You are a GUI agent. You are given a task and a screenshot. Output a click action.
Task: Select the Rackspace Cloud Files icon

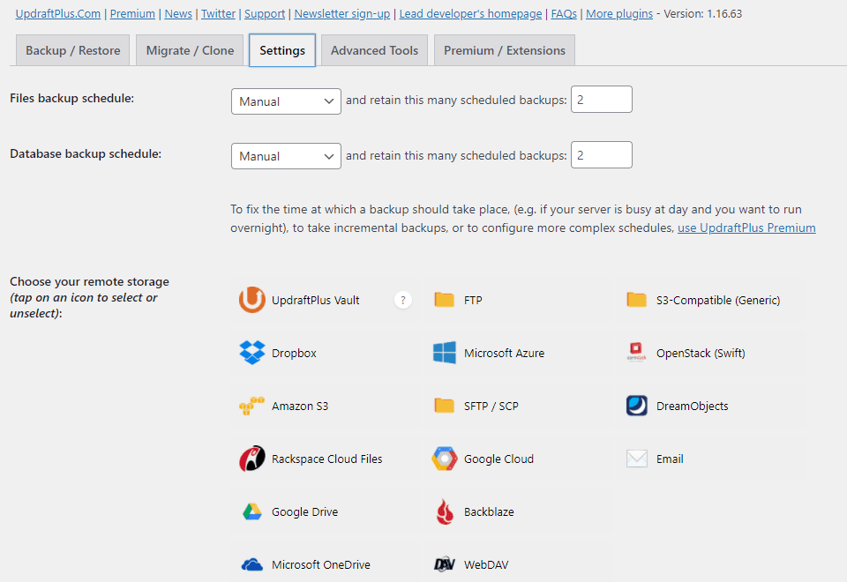pos(253,459)
